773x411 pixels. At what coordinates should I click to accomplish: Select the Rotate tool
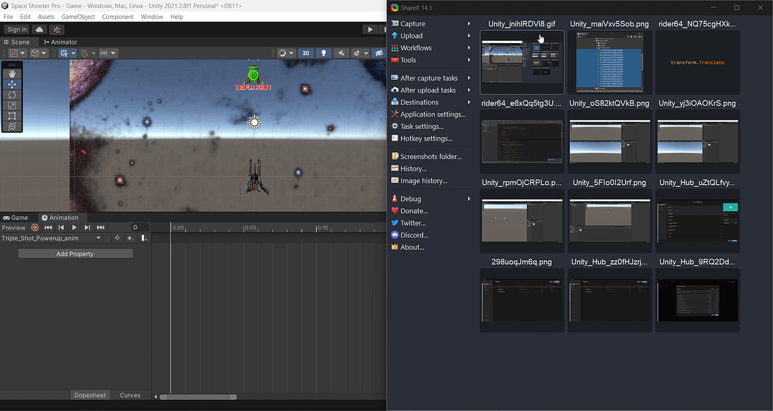[12, 95]
